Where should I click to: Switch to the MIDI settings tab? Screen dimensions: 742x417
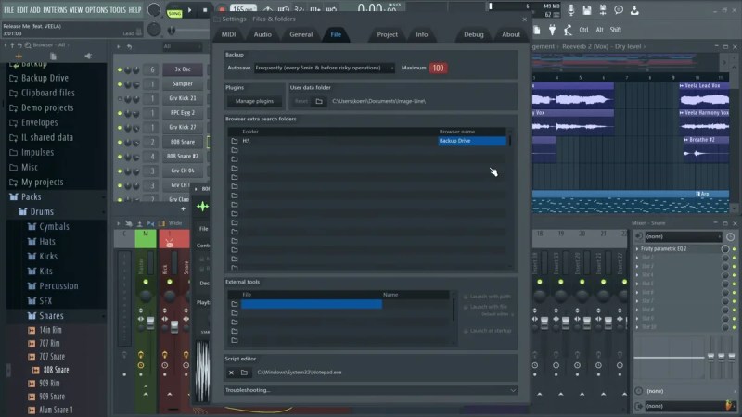point(228,34)
